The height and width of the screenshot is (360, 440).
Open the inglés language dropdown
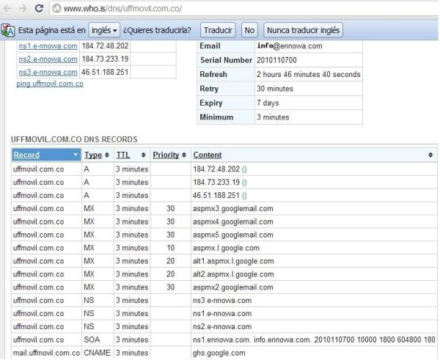pos(104,30)
